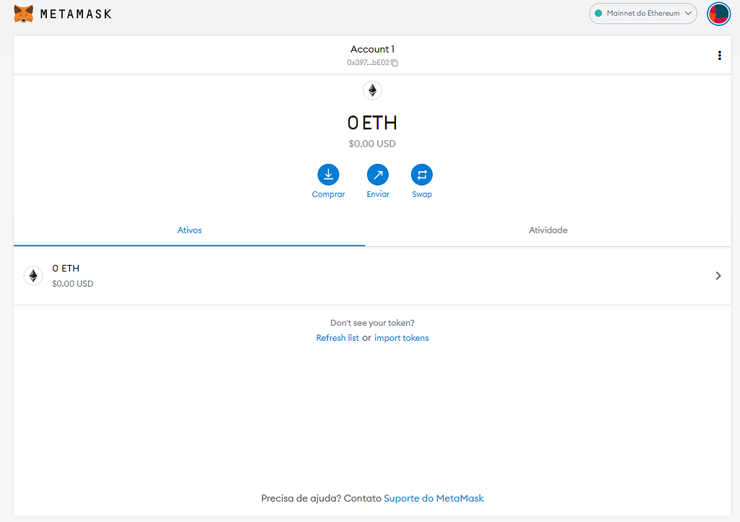Click the 0x397...bE02 address text
This screenshot has height=522, width=740.
(368, 63)
